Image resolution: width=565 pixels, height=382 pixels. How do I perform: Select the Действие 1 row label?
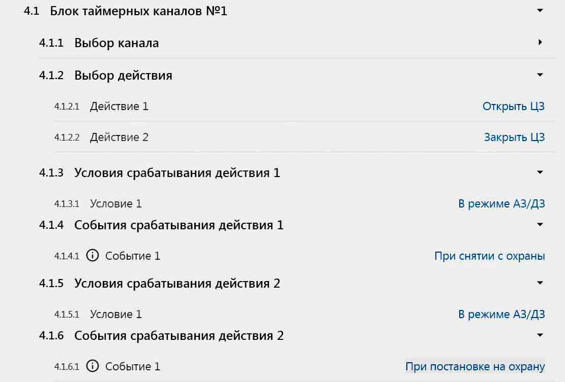(119, 107)
